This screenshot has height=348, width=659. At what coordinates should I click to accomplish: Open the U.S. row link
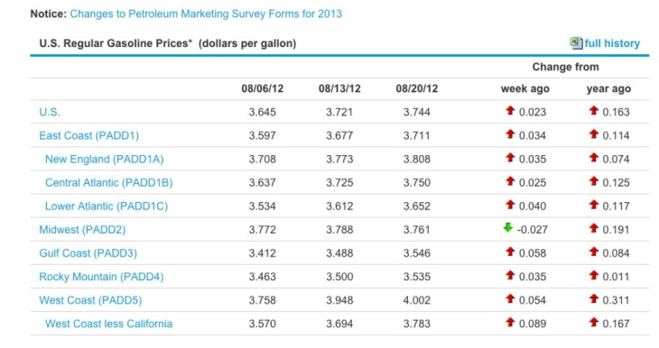pyautogui.click(x=50, y=112)
